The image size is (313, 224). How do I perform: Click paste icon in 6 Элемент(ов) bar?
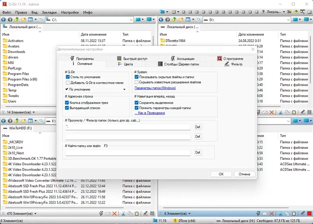[294, 213]
